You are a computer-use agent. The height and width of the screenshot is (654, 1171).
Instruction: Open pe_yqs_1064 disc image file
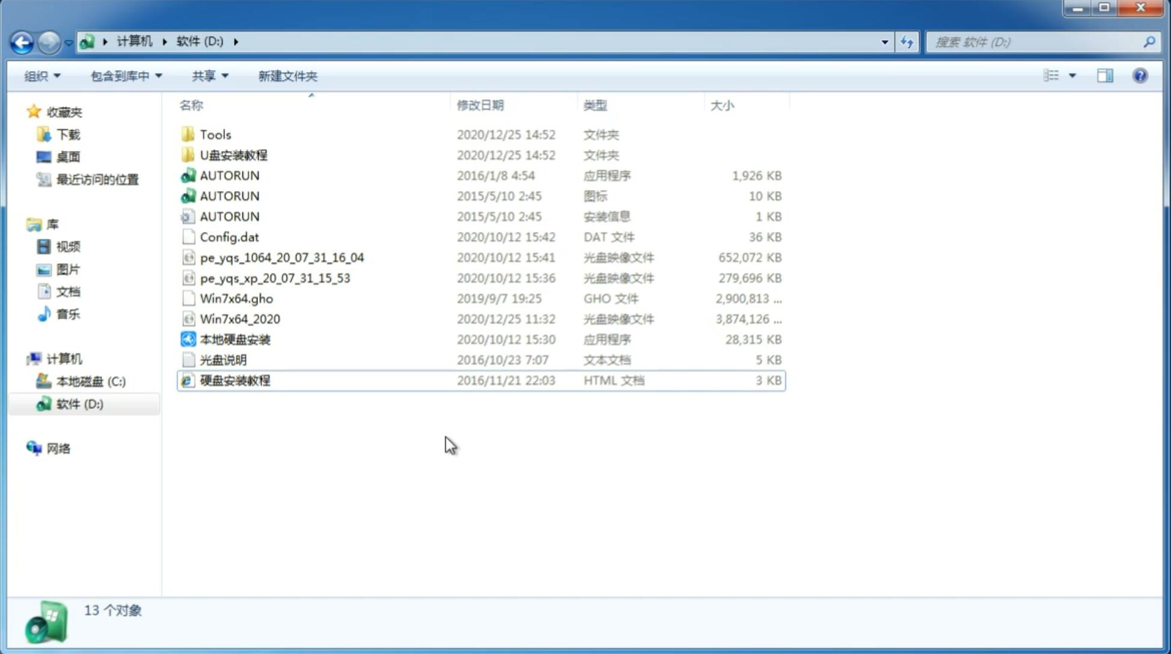click(282, 257)
